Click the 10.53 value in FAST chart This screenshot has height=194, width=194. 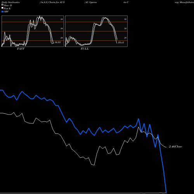(57, 42)
